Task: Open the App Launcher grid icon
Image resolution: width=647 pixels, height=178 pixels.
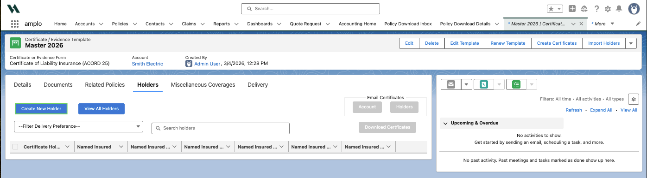Action: pos(15,24)
